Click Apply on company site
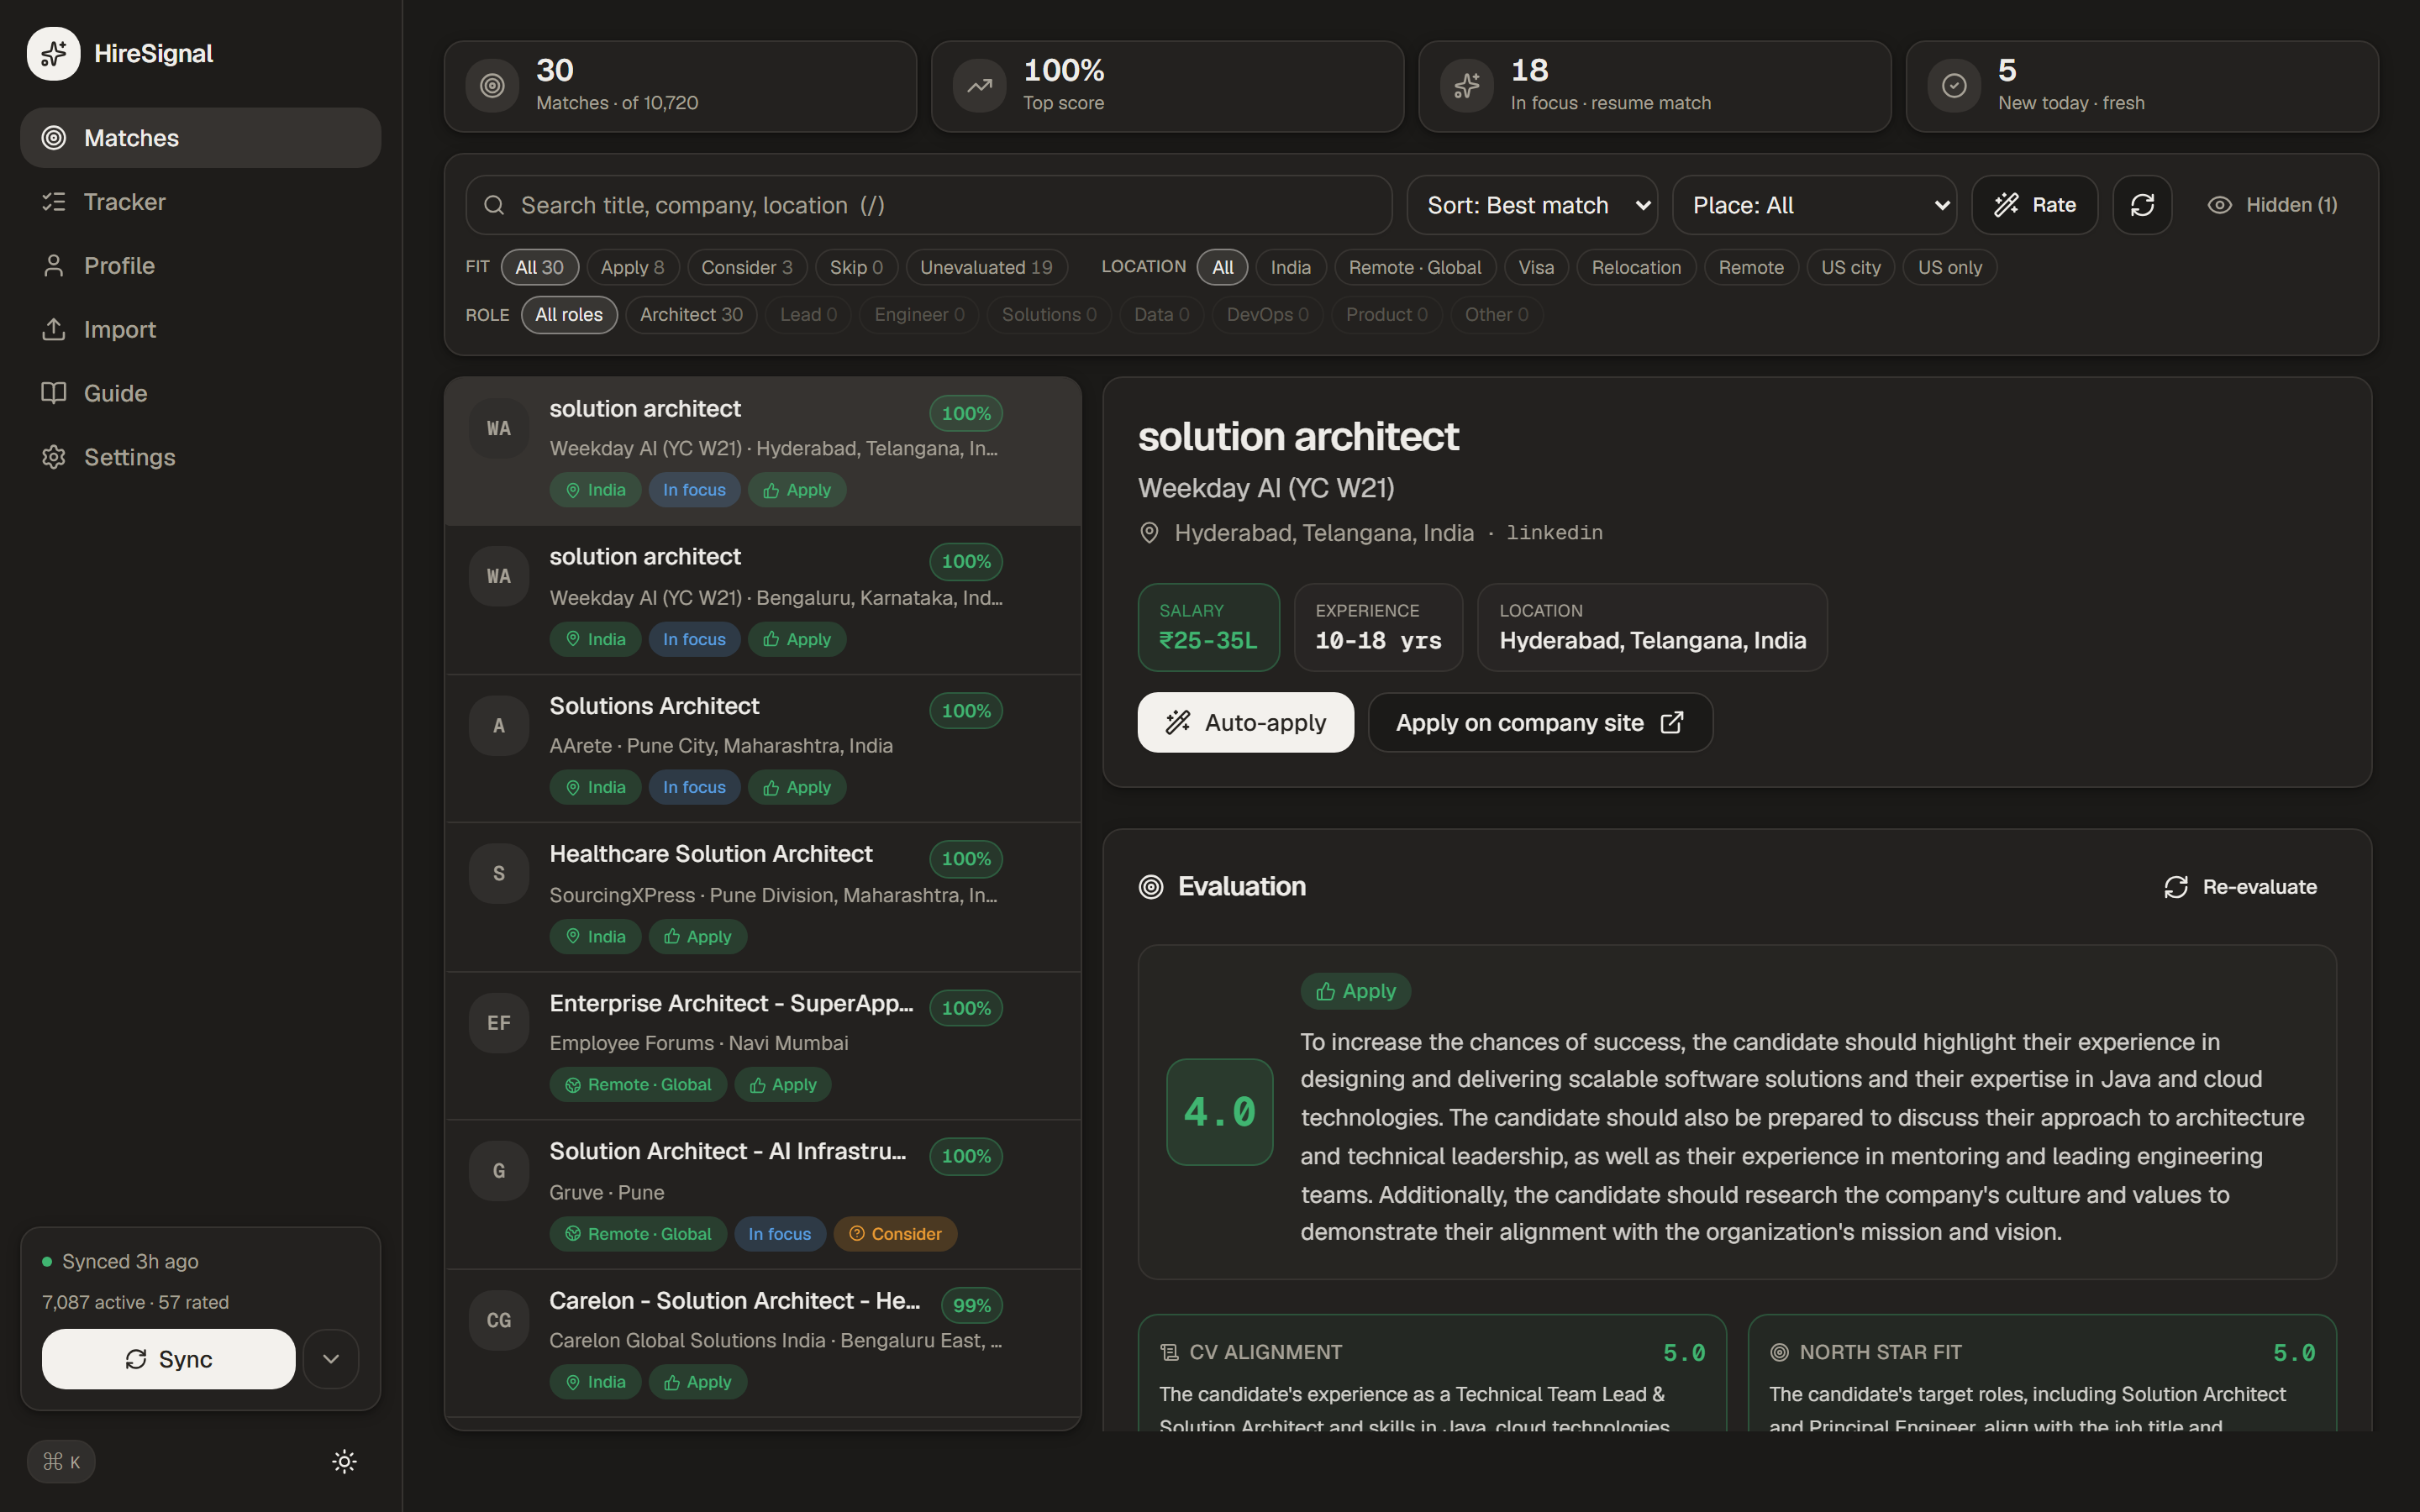 pos(1540,723)
